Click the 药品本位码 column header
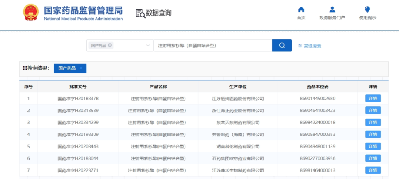399x179 pixels. [318, 87]
